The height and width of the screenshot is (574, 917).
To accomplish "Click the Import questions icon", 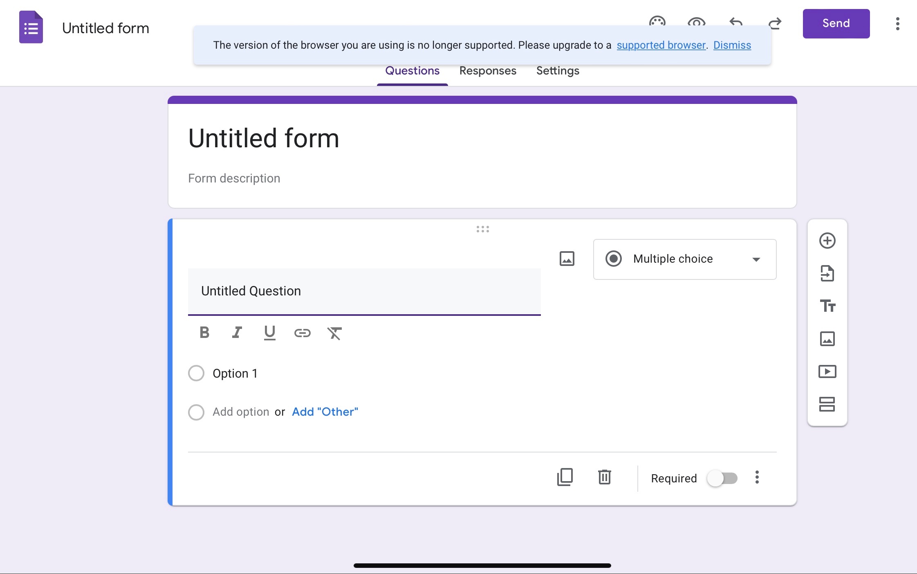I will pos(827,273).
